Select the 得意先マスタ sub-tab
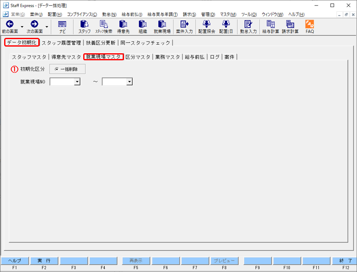Screen dimensions: 357x272 pos(66,57)
